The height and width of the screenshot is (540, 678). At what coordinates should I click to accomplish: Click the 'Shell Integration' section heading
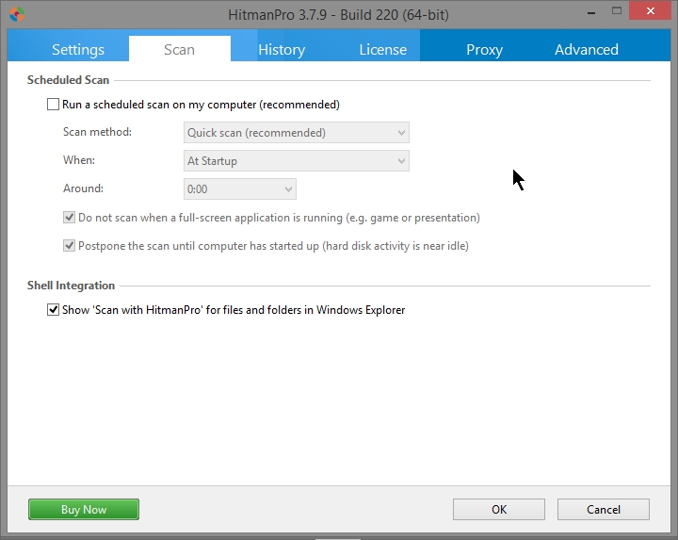(71, 286)
